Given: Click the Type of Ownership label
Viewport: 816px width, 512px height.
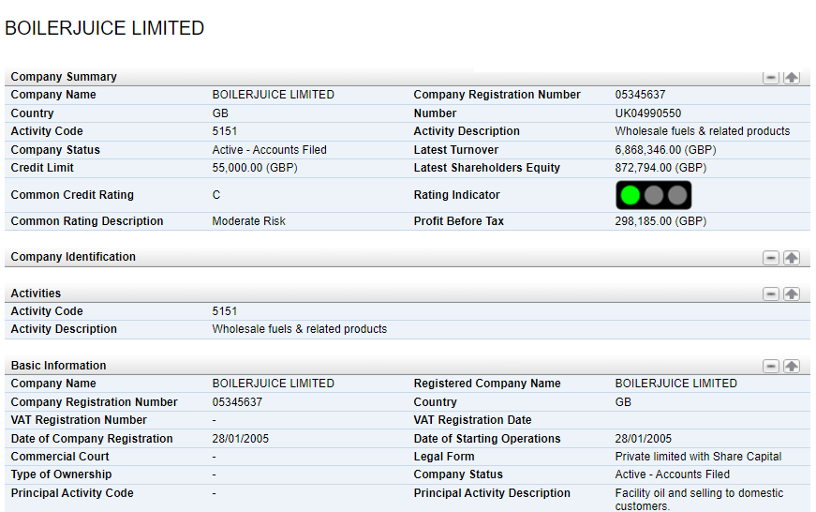Looking at the screenshot, I should point(62,474).
